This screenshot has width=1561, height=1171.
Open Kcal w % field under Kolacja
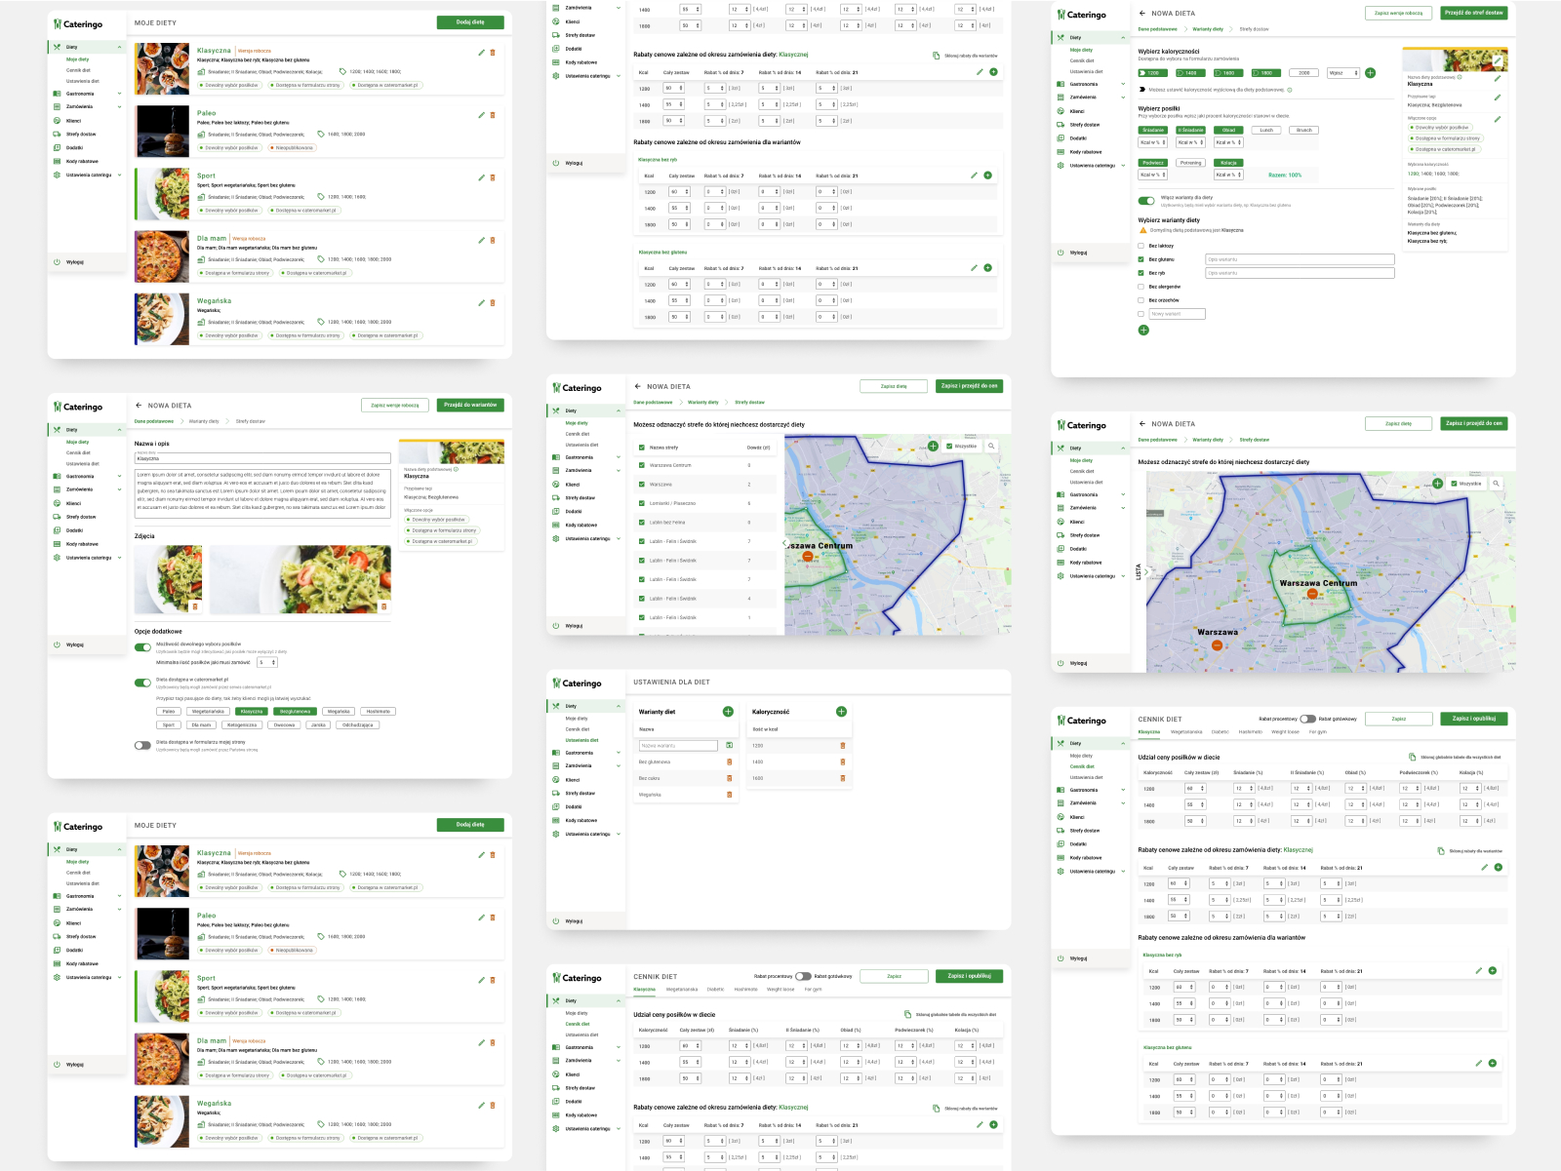[1227, 175]
